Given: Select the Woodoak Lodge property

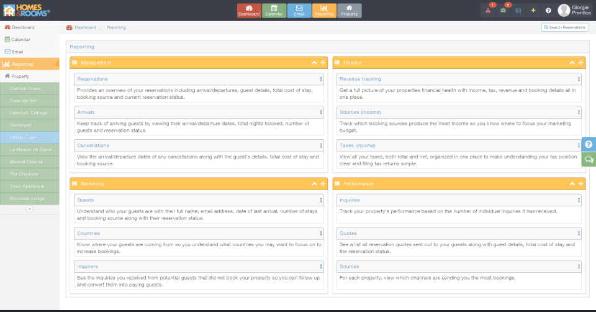Looking at the screenshot, I should point(30,199).
